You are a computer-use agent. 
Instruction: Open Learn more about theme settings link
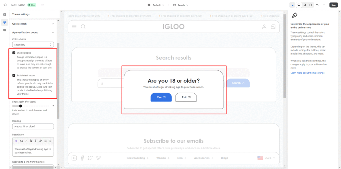point(307,73)
